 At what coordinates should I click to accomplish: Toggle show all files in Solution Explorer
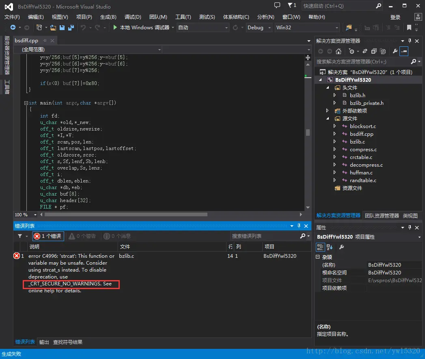click(x=383, y=51)
